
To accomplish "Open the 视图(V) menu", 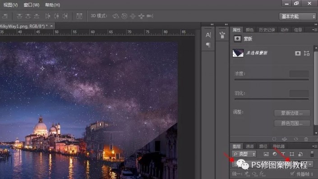I will 10,5.
